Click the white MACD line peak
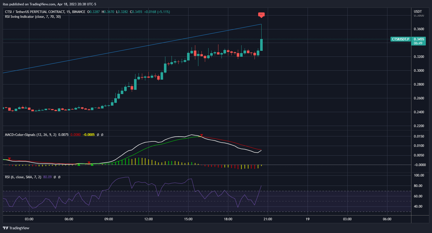 [x=192, y=135]
